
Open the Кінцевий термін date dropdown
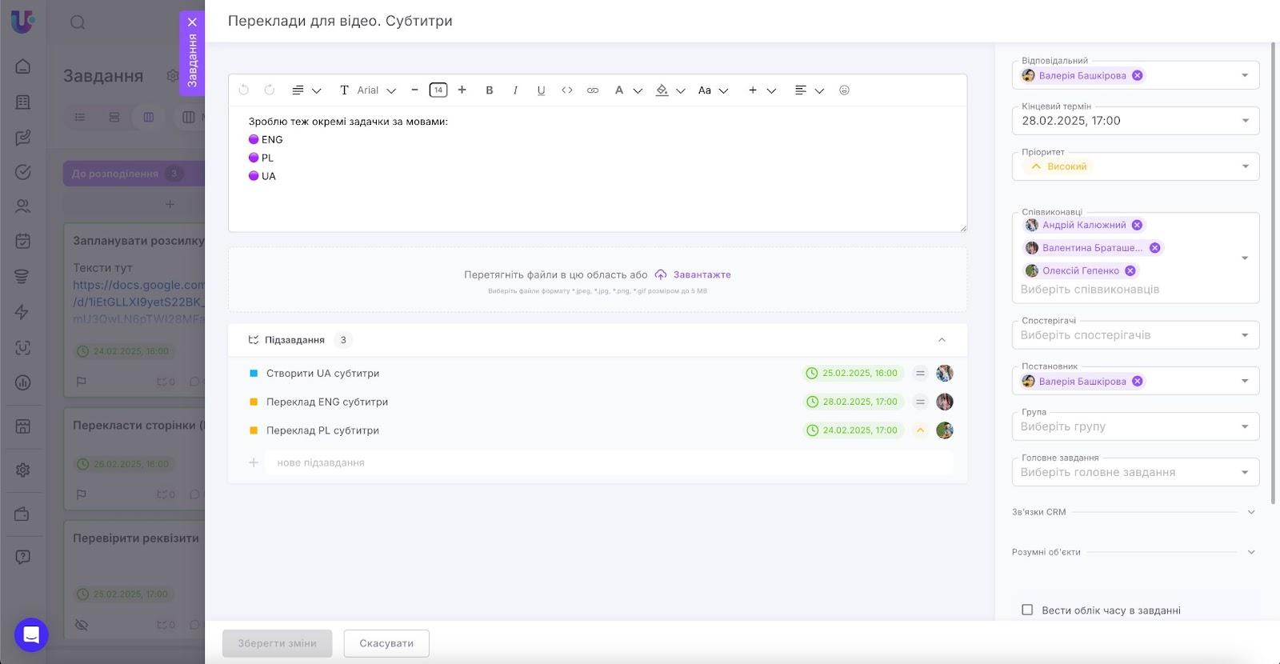(1245, 121)
